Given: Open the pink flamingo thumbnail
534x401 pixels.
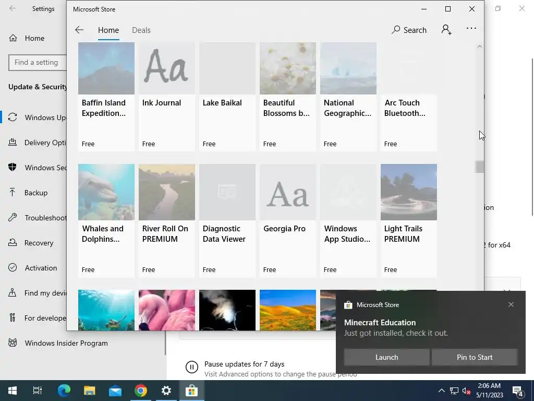Looking at the screenshot, I should 167,310.
